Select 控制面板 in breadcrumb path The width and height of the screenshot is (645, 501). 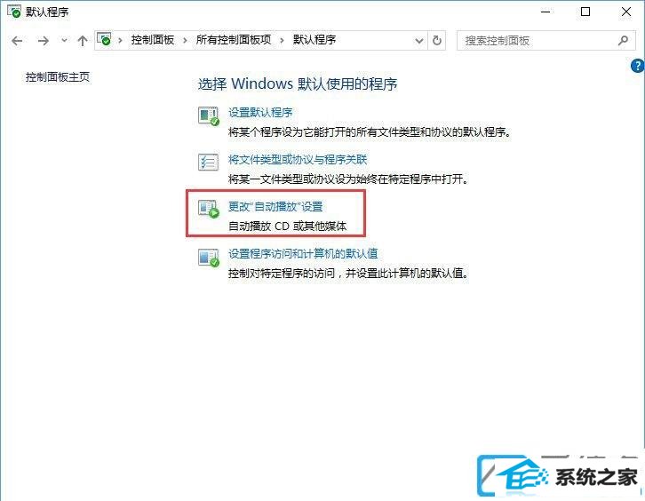[152, 40]
